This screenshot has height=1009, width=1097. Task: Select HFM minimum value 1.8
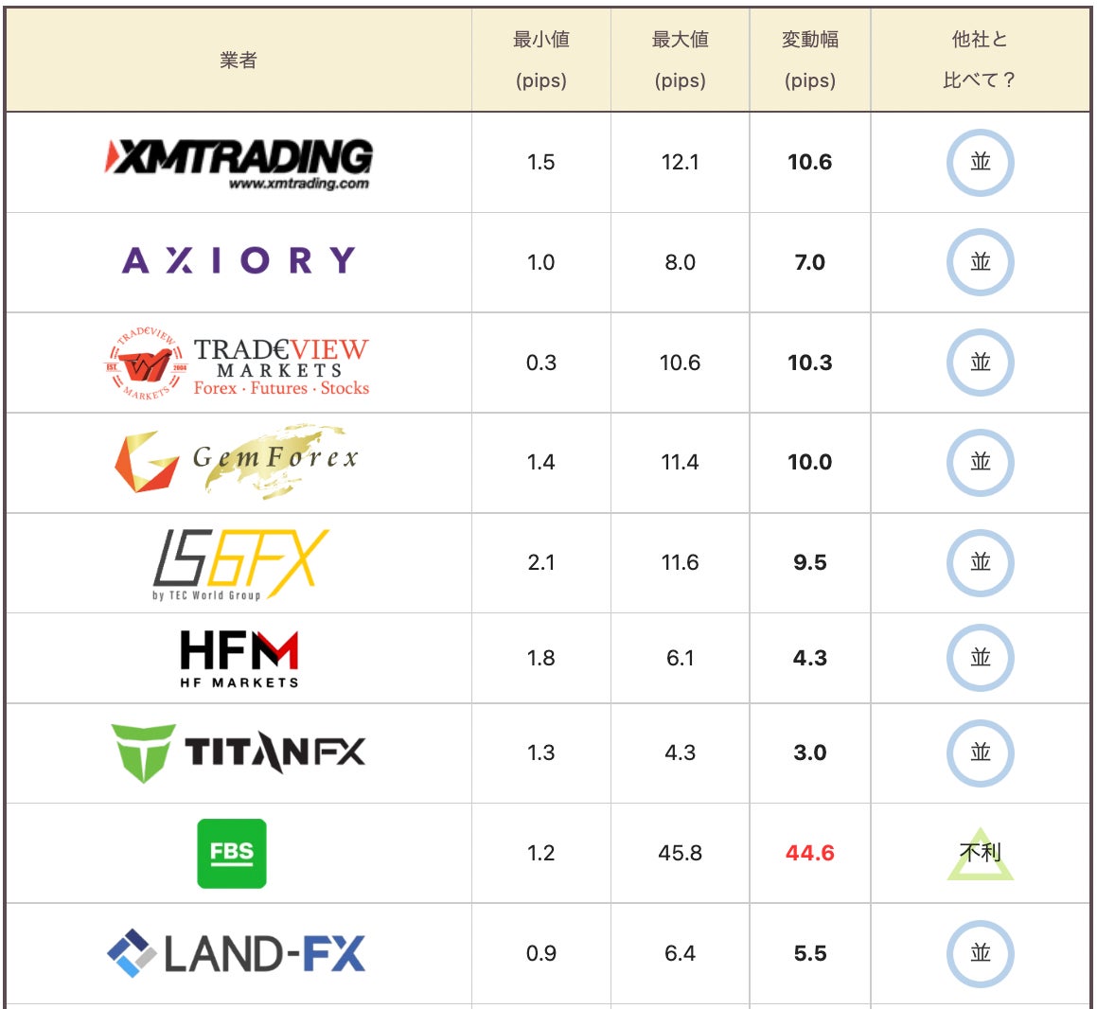(540, 658)
